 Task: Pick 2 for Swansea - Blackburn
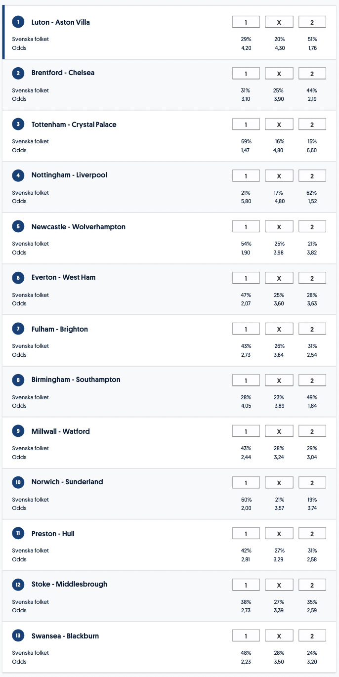(312, 636)
